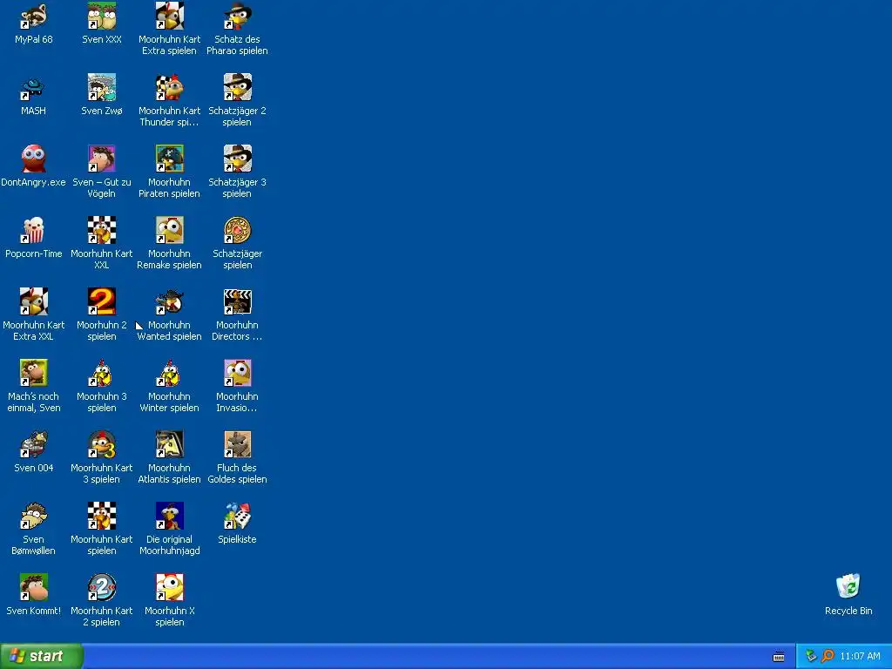
Task: Click the Schatzjäger spielen coin icon
Action: [237, 230]
